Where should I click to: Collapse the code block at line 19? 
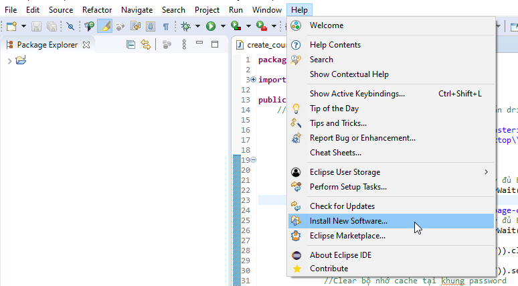coord(253,159)
